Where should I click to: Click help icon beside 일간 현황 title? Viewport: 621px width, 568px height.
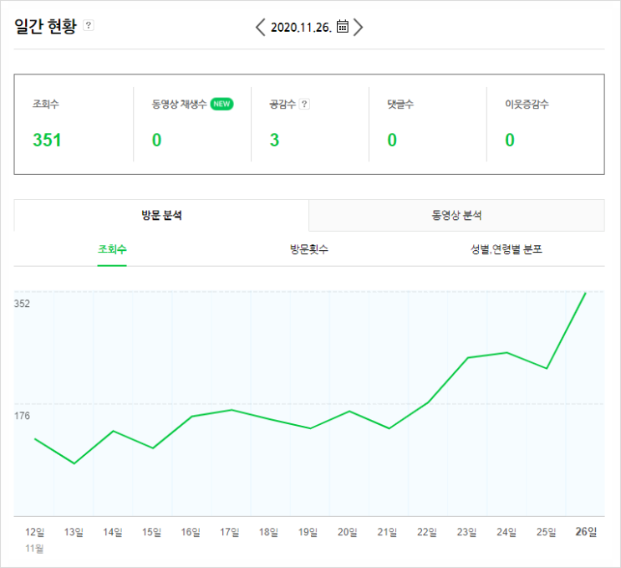(x=89, y=25)
